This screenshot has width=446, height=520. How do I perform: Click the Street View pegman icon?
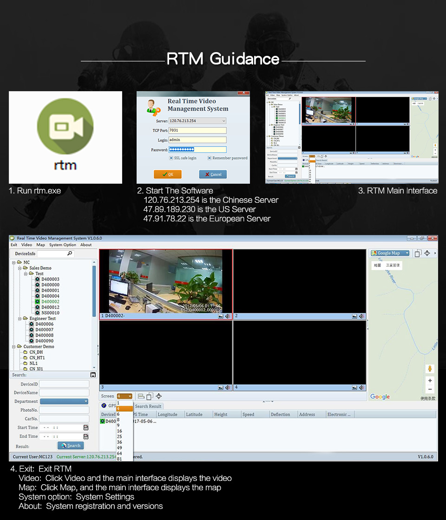click(x=430, y=368)
